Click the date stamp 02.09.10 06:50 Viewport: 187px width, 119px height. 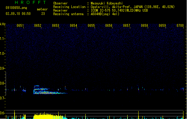(18, 14)
